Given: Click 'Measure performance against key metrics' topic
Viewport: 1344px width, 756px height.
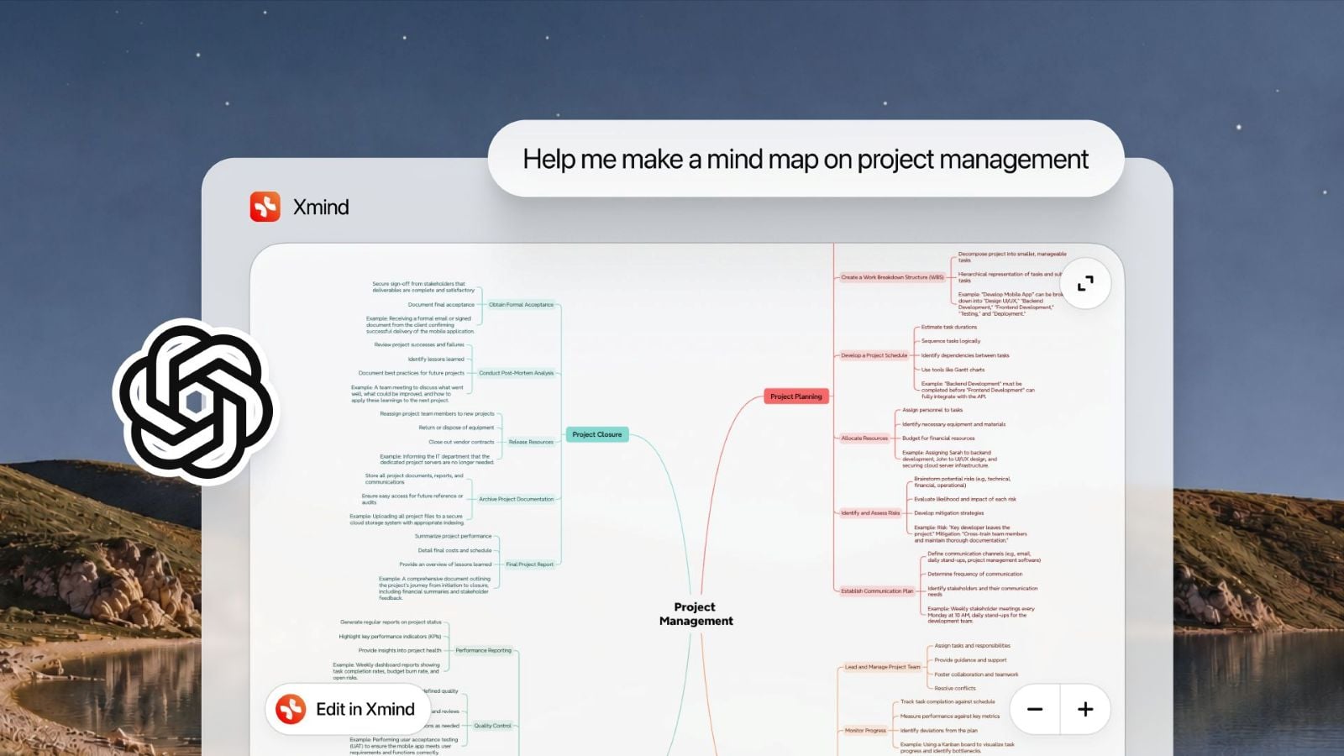Looking at the screenshot, I should coord(950,717).
